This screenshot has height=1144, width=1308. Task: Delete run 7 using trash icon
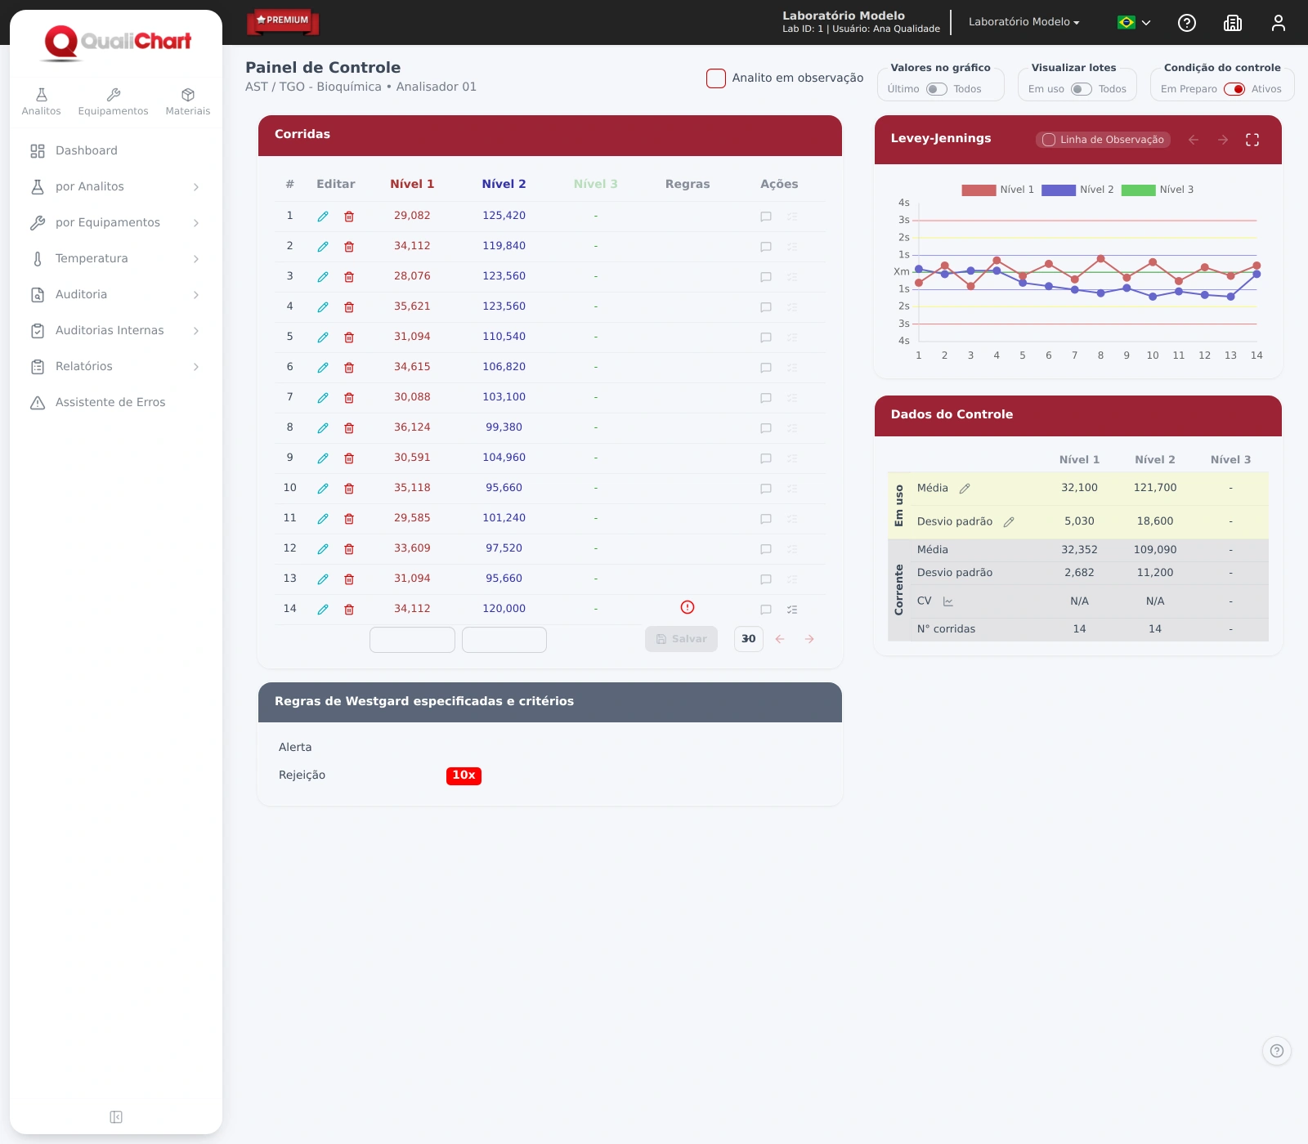[349, 398]
